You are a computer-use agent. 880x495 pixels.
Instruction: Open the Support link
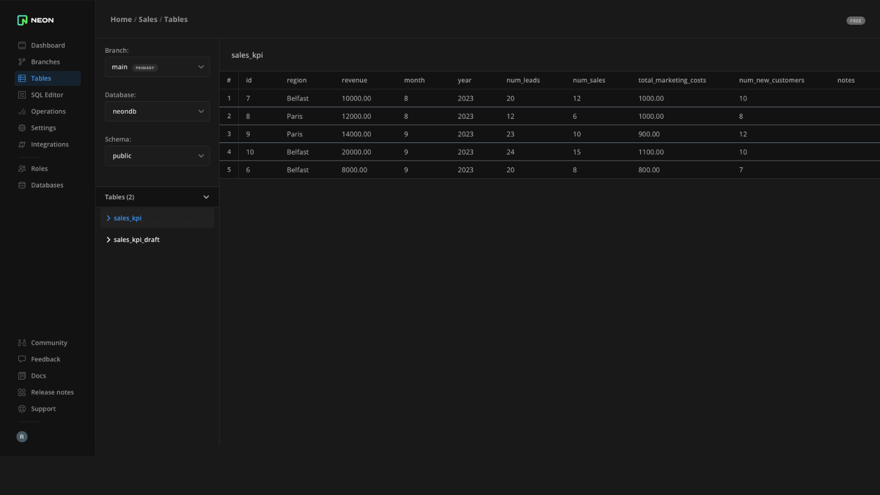(43, 409)
